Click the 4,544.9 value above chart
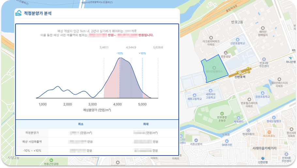The height and width of the screenshot is (168, 297). point(131,47)
